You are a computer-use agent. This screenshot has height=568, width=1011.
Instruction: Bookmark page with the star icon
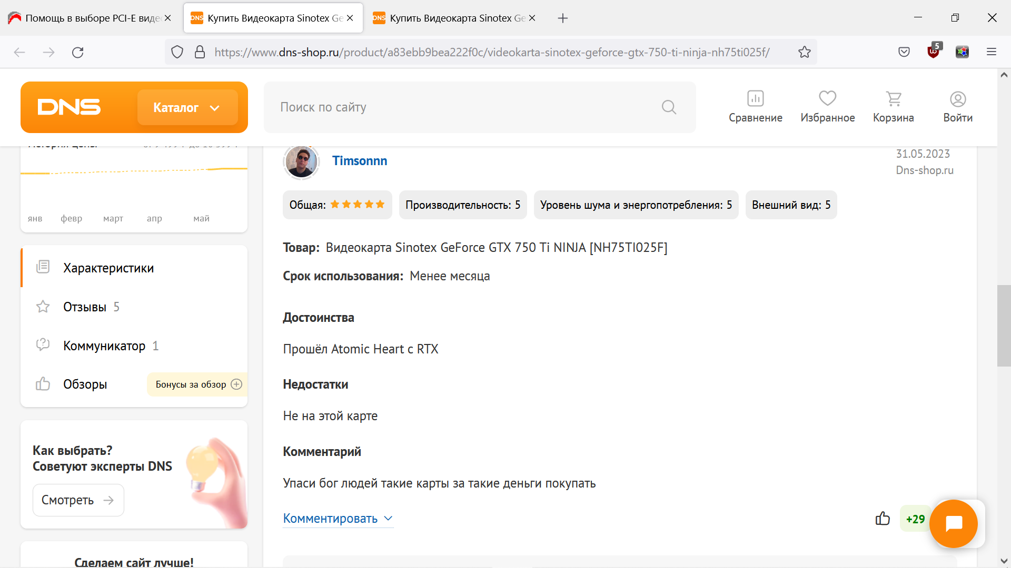click(x=804, y=52)
